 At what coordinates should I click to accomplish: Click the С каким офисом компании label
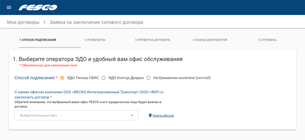pos(89,95)
